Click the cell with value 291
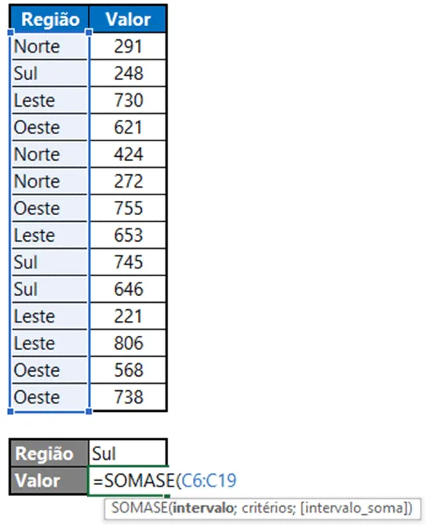430x525 pixels. [x=128, y=46]
